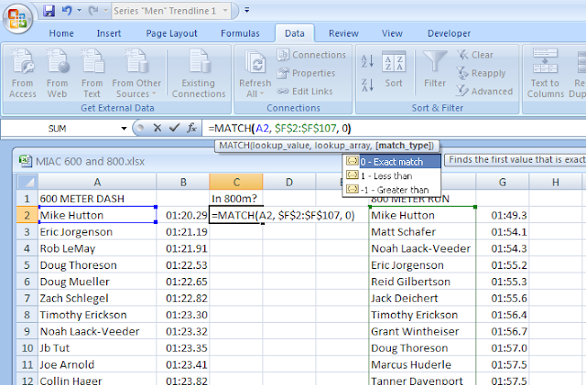Select the Data tab
The height and width of the screenshot is (385, 586).
point(295,33)
